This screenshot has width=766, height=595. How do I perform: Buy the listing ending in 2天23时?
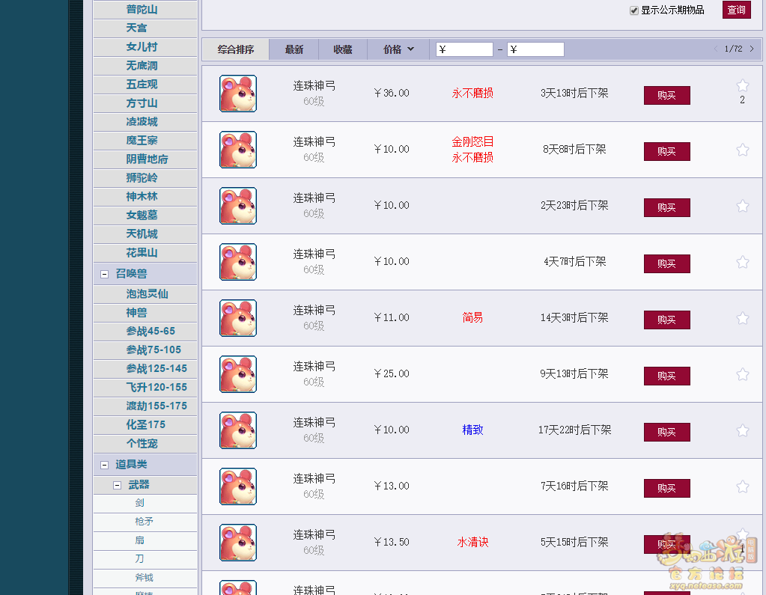(x=667, y=207)
